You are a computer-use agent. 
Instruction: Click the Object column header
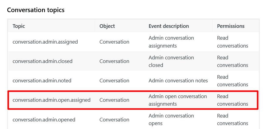point(107,26)
